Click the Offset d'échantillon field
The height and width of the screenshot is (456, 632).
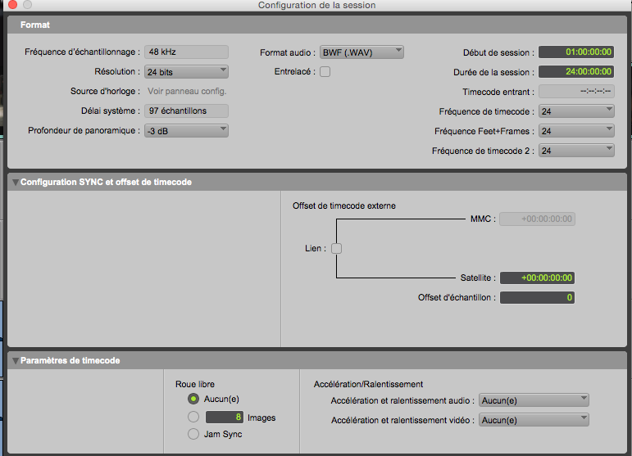tap(537, 297)
